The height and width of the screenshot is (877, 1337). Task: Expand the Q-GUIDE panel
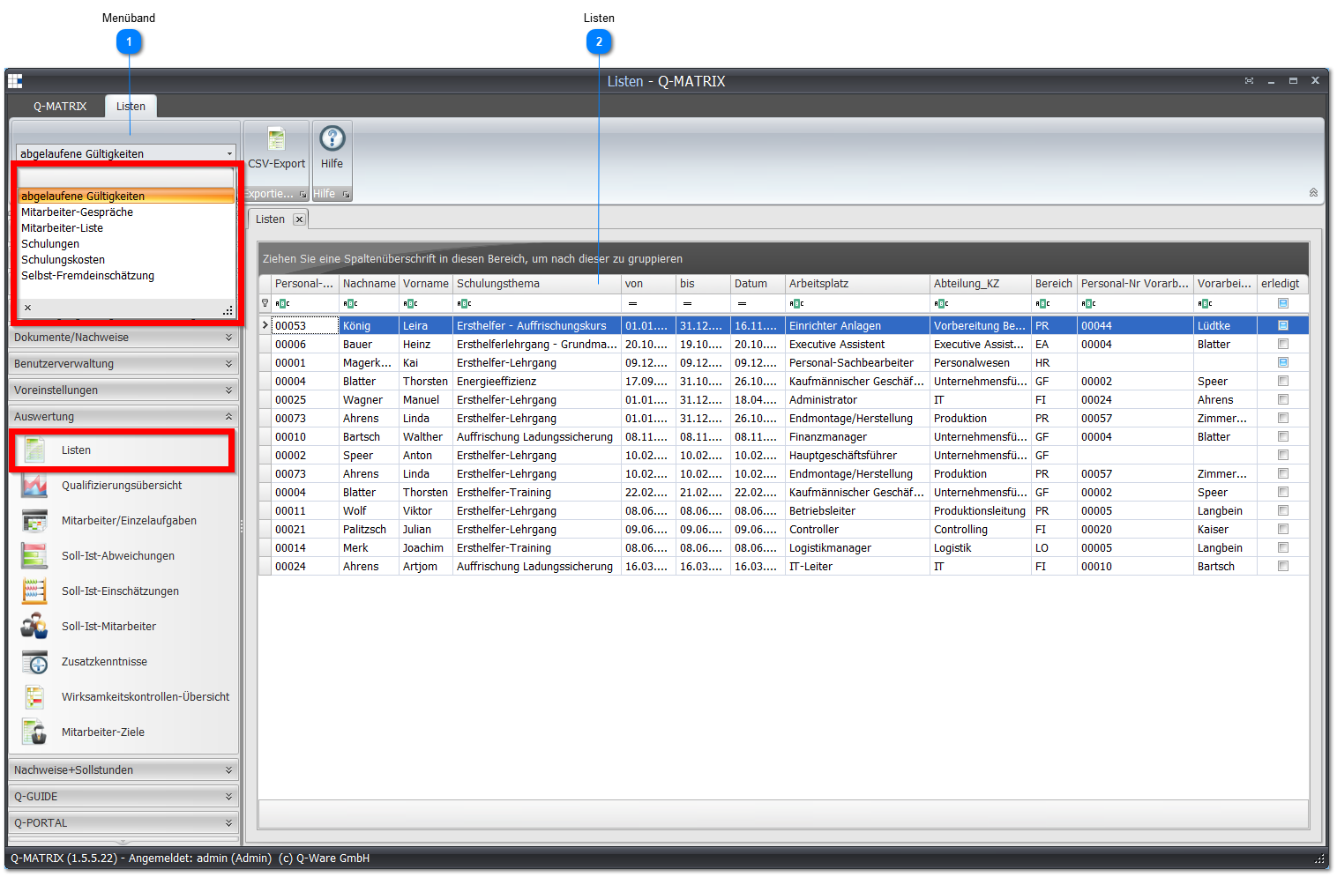[x=123, y=797]
